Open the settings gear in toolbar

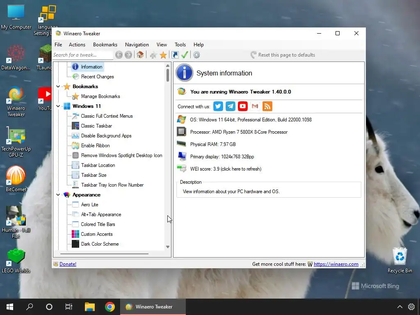(196, 55)
